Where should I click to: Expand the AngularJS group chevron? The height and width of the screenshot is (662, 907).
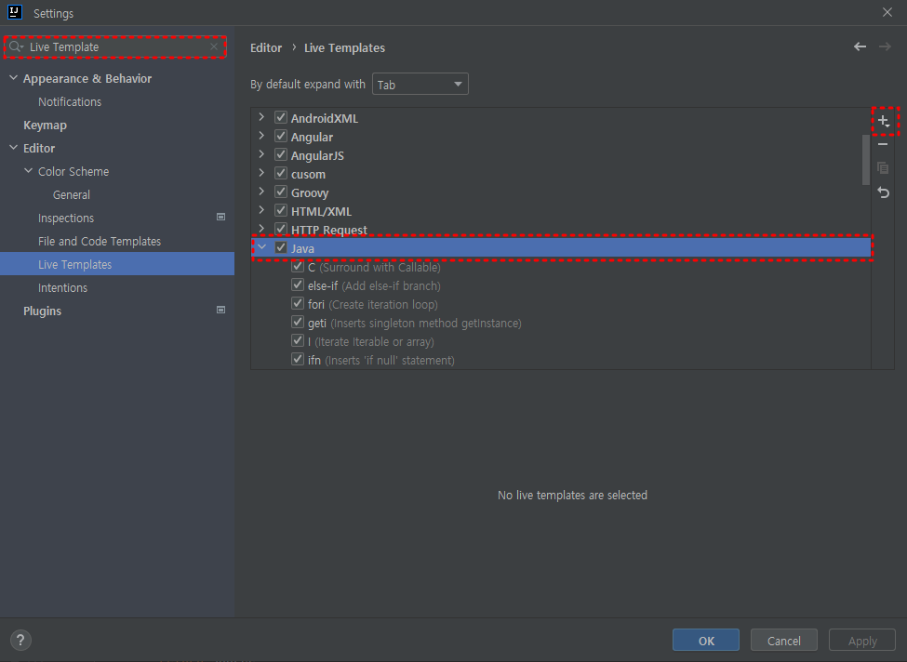point(261,154)
